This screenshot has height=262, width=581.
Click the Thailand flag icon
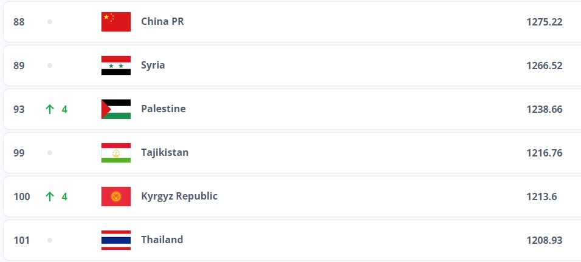coord(115,240)
